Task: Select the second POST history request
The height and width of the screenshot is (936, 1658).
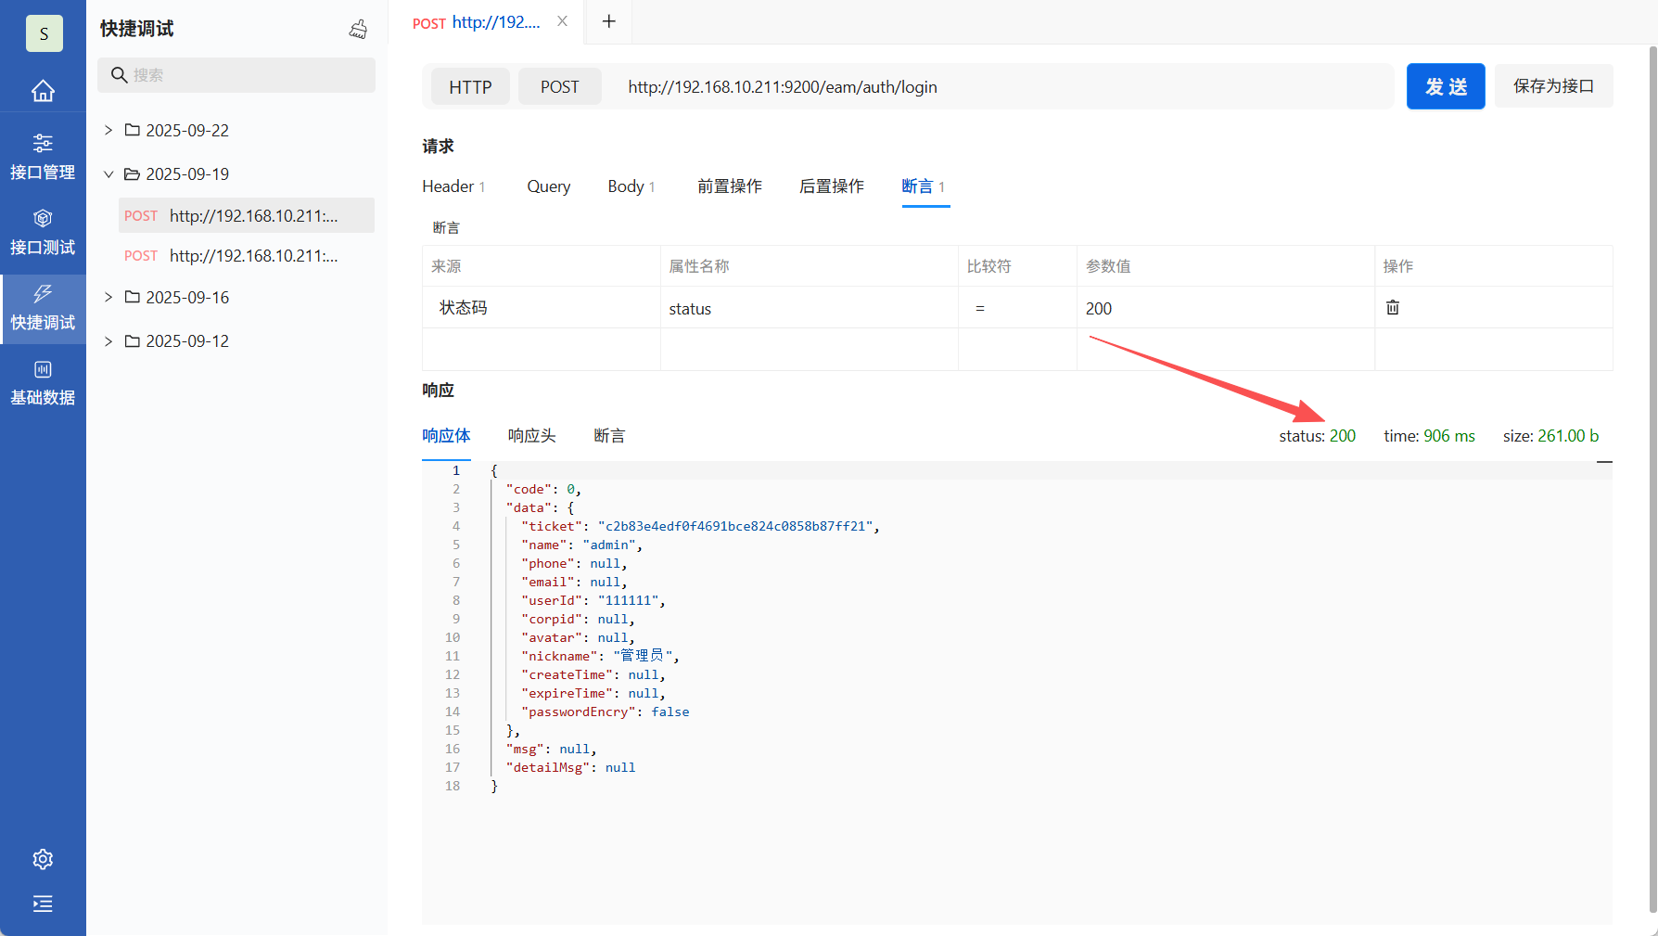Action: tap(247, 256)
